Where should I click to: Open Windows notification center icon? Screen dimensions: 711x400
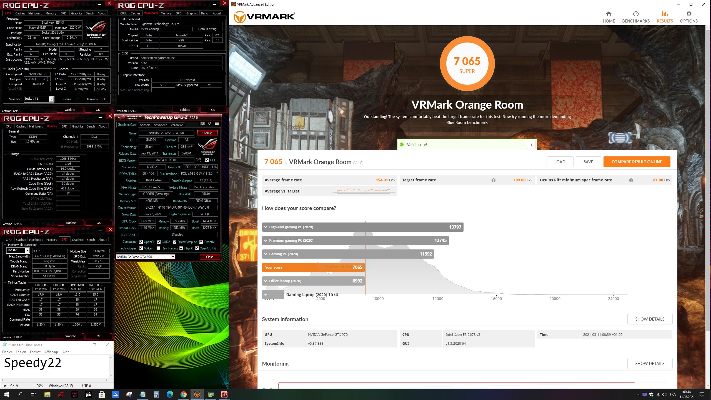pyautogui.click(x=702, y=394)
